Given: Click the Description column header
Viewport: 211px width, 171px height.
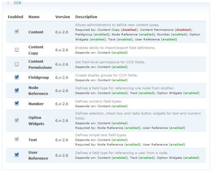Looking at the screenshot, I should point(86,17).
